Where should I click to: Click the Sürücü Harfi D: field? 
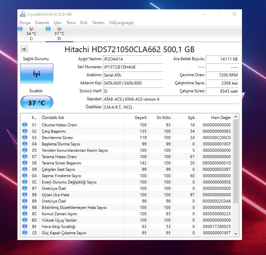(x=133, y=91)
